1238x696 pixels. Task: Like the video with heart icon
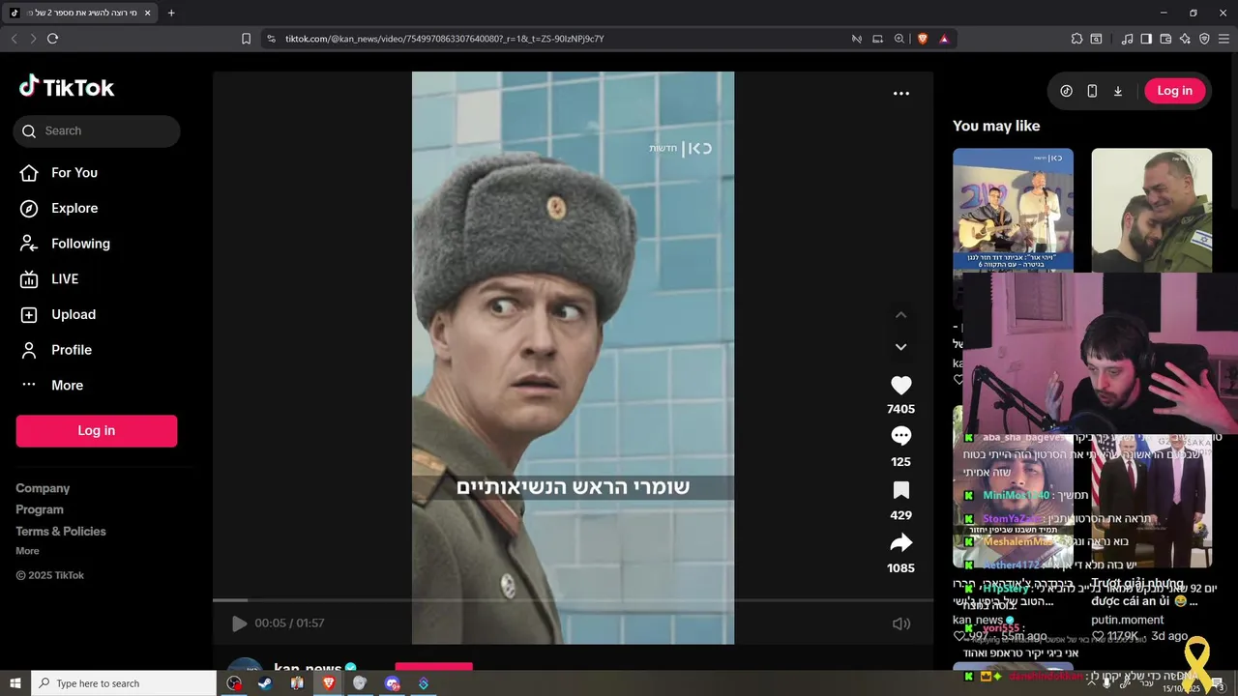(x=901, y=386)
